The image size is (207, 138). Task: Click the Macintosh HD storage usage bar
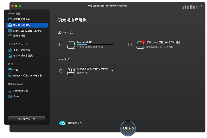(95, 45)
